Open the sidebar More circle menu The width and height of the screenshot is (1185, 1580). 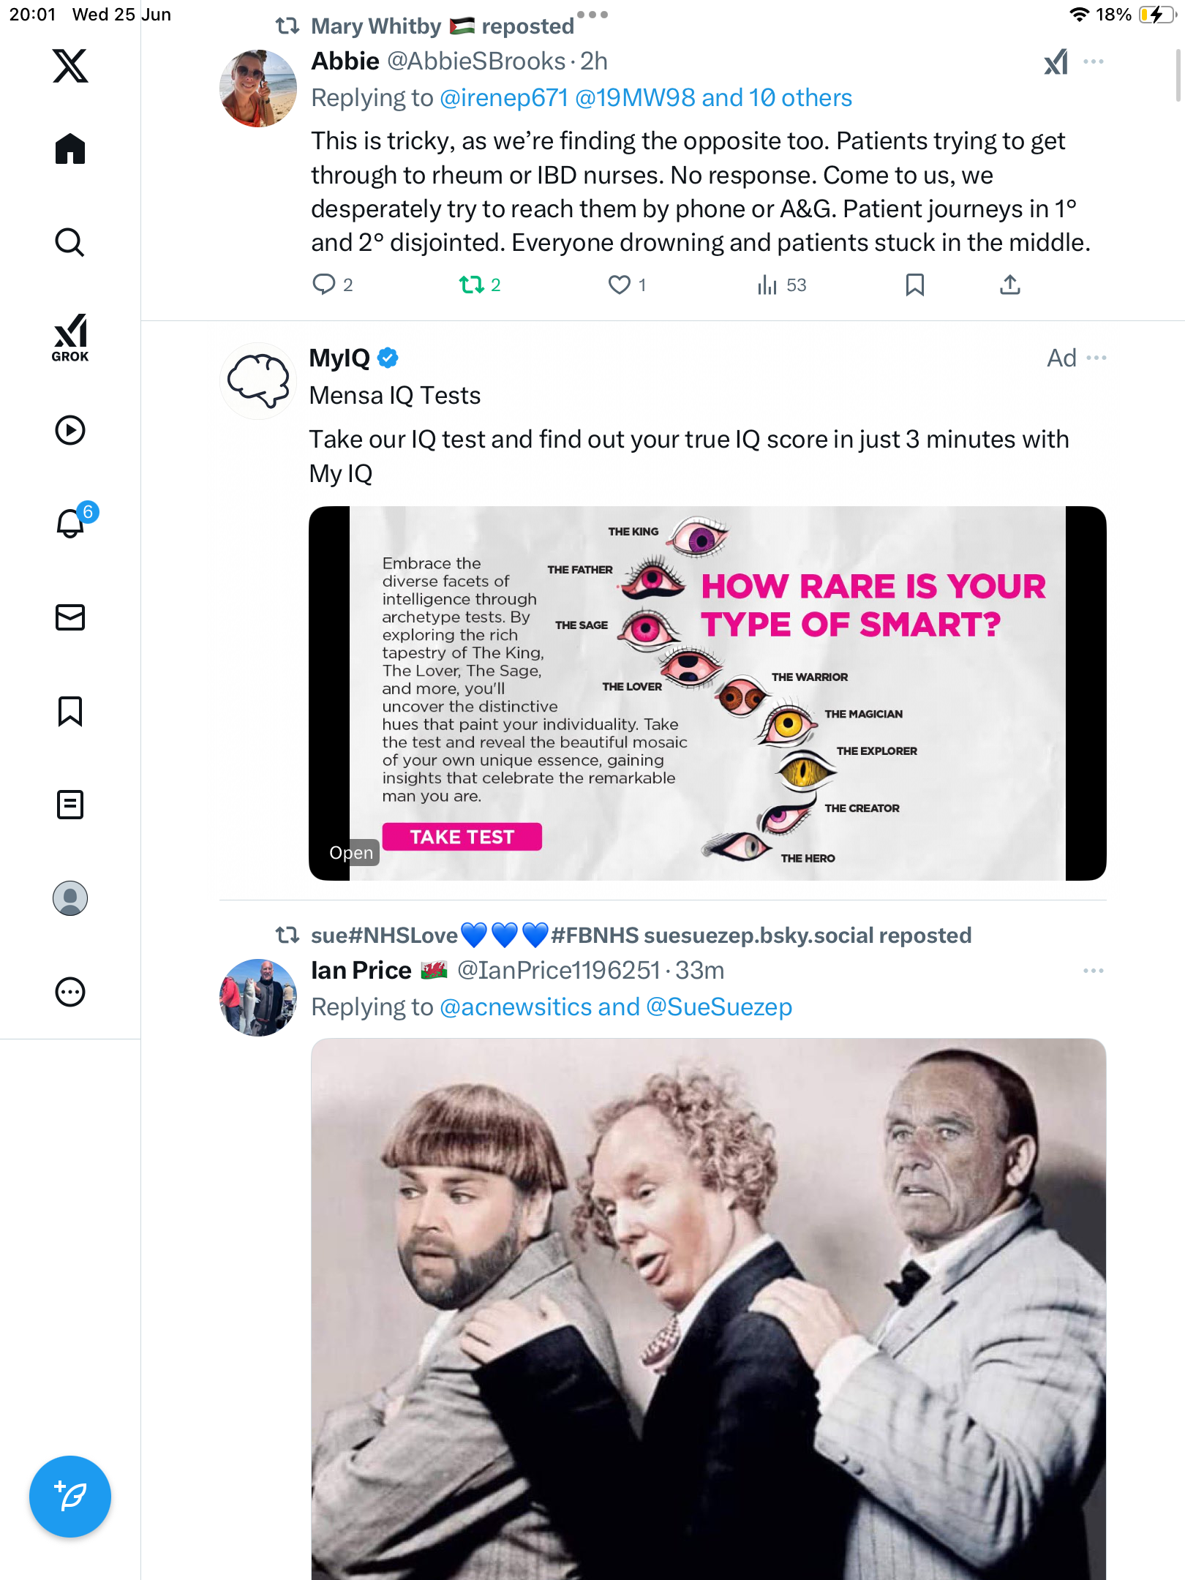click(x=70, y=992)
